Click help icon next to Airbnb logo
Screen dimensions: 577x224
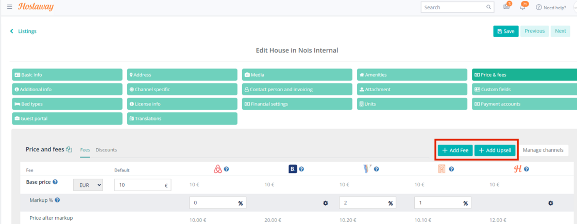[227, 169]
